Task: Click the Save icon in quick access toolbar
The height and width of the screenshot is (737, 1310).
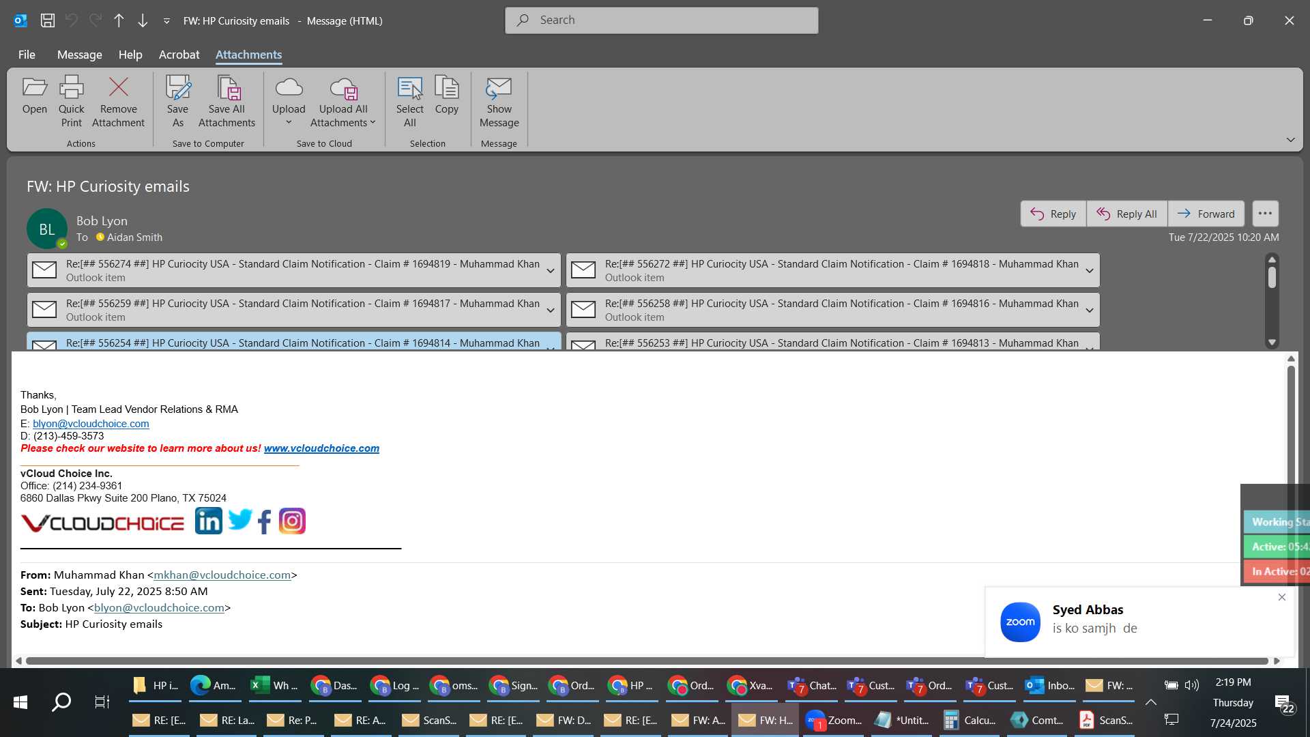Action: click(48, 20)
